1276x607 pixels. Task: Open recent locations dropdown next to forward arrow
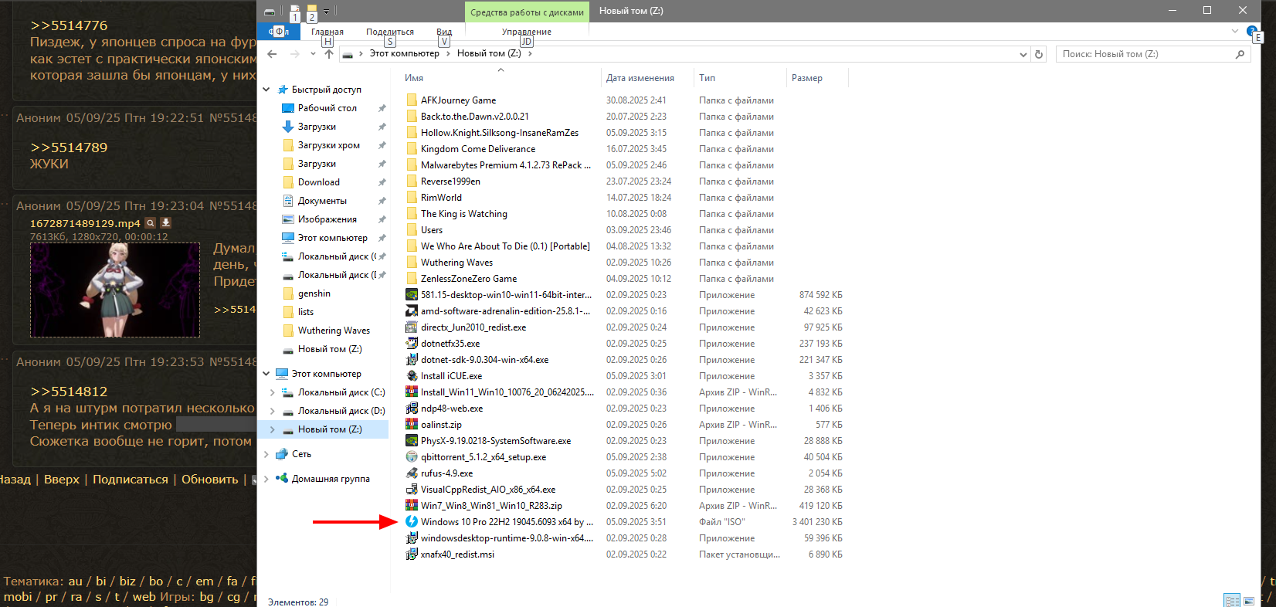[x=312, y=54]
